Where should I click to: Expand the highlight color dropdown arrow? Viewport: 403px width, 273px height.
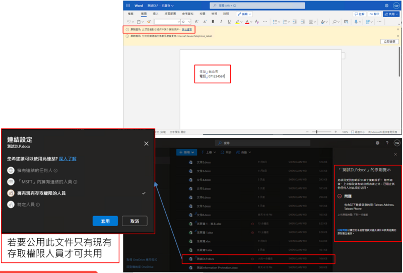pos(241,22)
